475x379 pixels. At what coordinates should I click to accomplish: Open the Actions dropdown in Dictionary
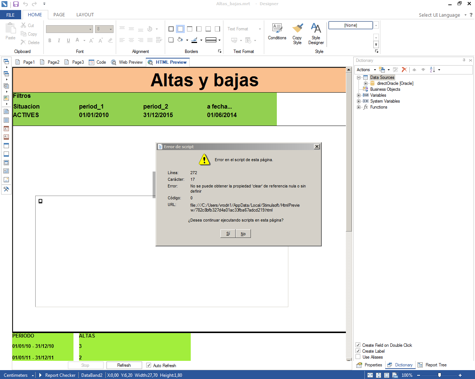coord(366,70)
